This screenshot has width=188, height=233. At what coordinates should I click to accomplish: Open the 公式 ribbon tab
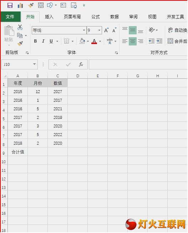(x=96, y=17)
